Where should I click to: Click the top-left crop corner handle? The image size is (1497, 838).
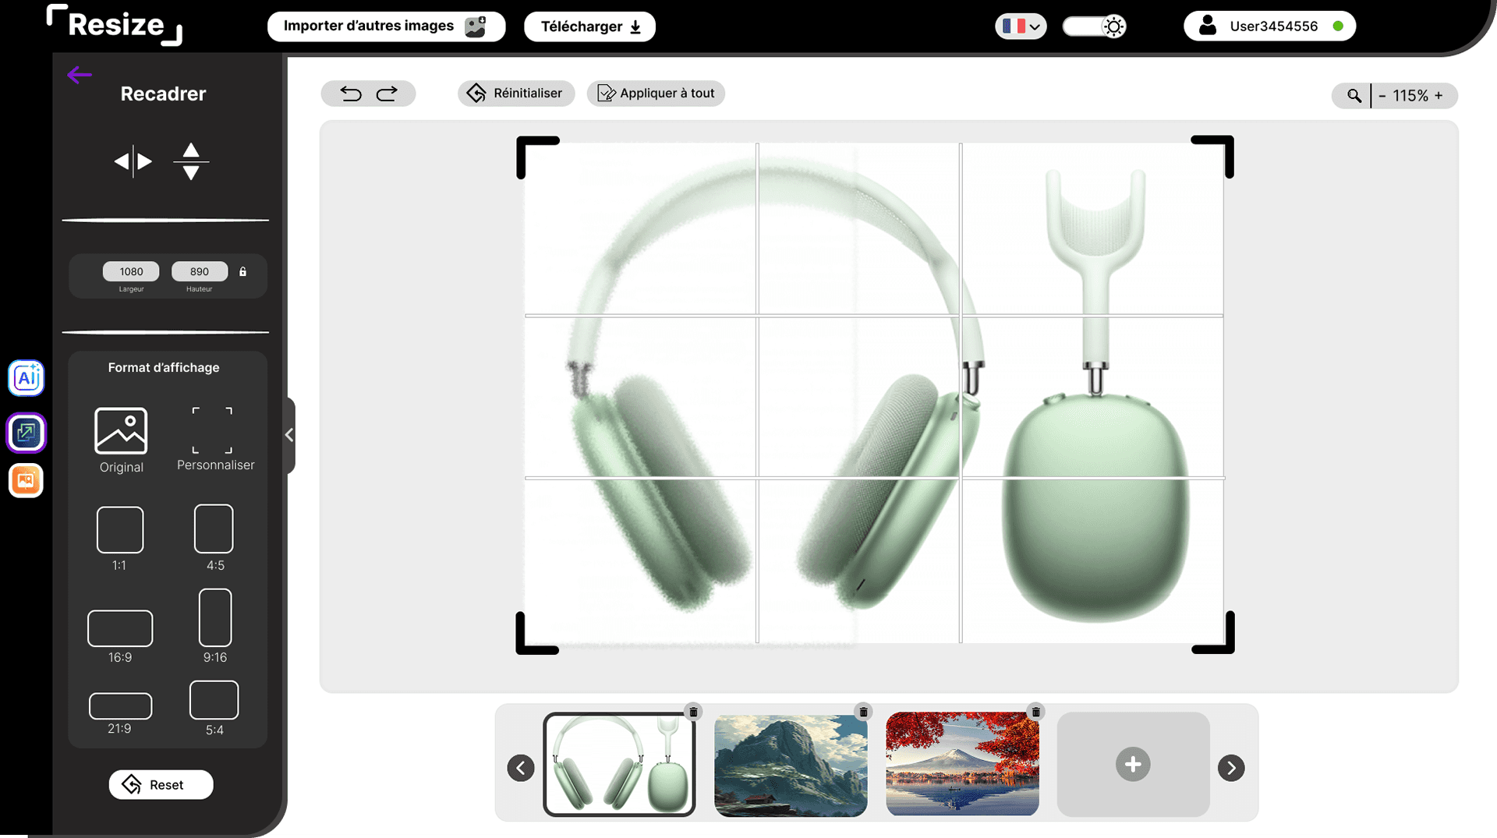click(x=537, y=157)
